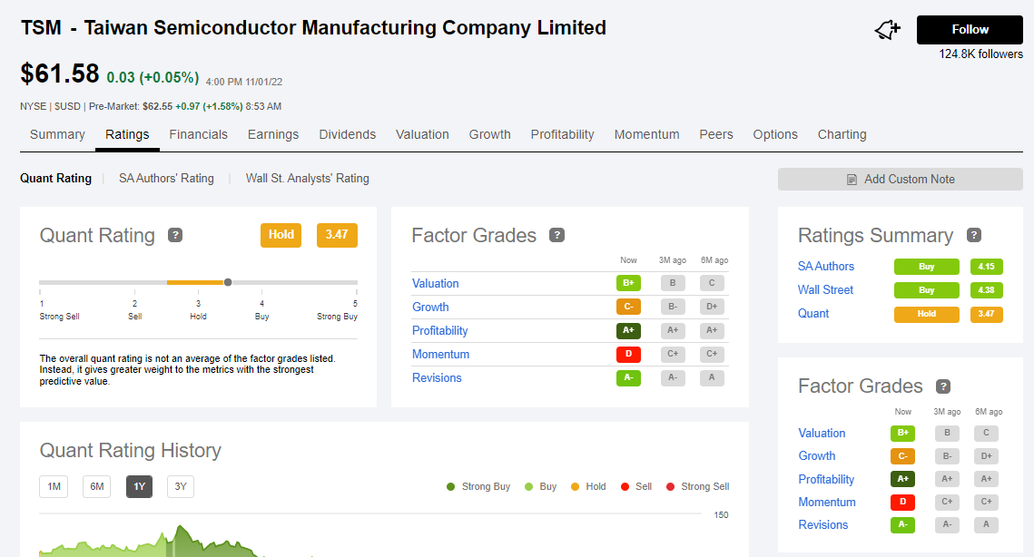Image resolution: width=1034 pixels, height=557 pixels.
Task: Click the Hold badge in Quant Rating
Action: [281, 235]
